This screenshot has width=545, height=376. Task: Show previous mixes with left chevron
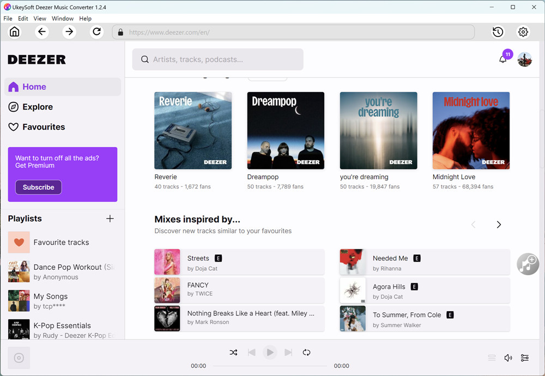pos(473,225)
